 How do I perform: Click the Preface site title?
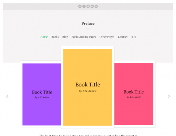coord(88,23)
